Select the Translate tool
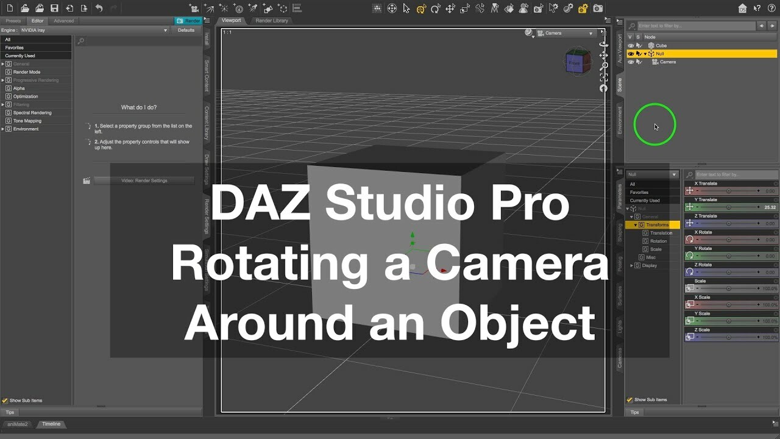 click(451, 7)
